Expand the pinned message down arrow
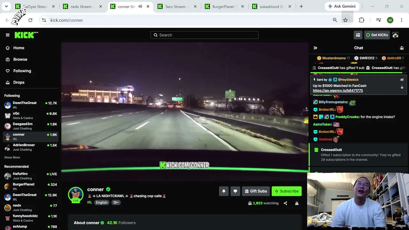The image size is (409, 230). pyautogui.click(x=402, y=87)
